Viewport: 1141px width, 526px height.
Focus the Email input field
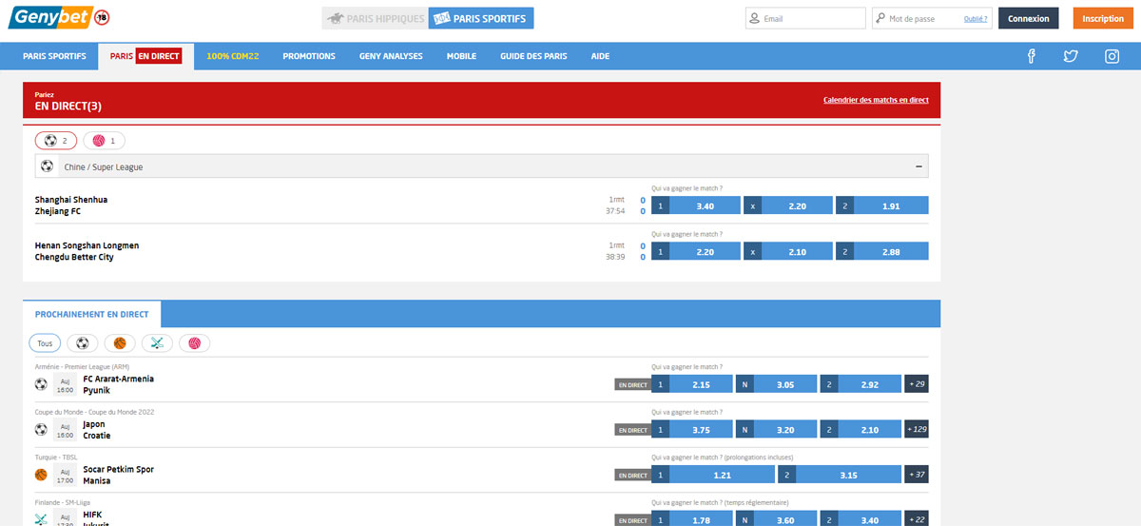(x=804, y=18)
